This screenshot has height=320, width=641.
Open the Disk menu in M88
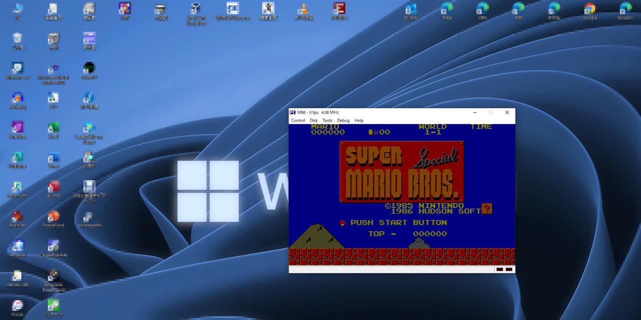313,120
